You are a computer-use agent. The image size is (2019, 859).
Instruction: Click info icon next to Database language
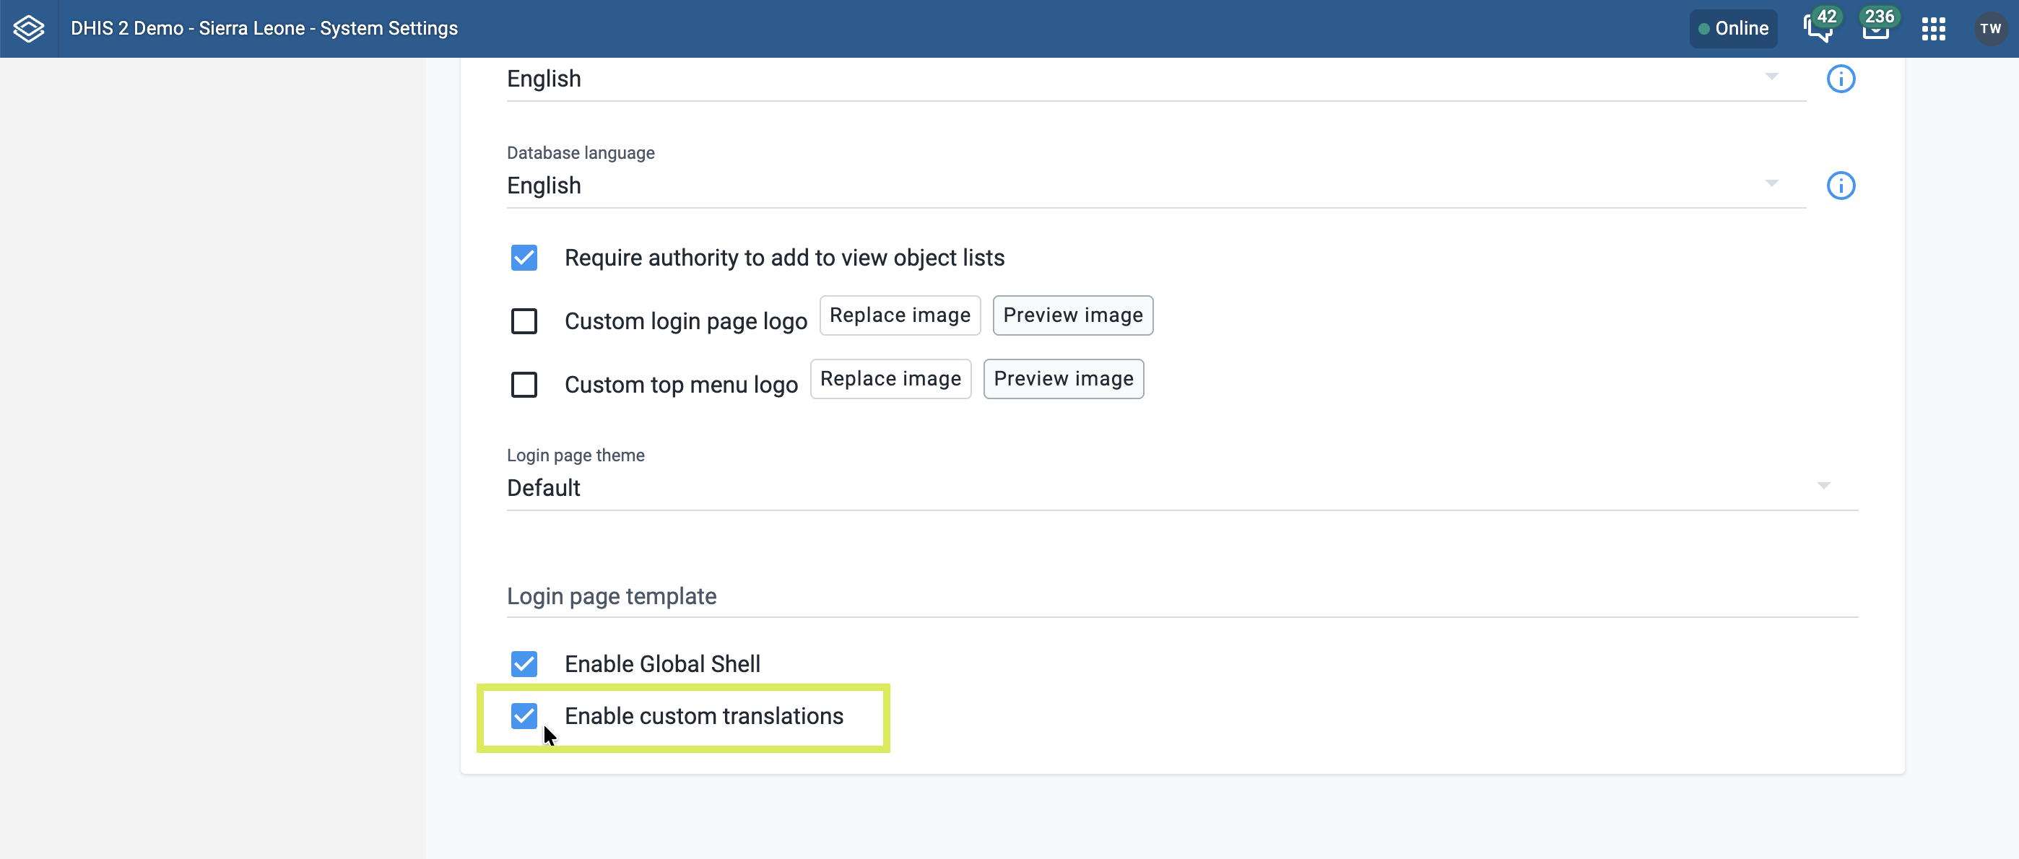1841,186
